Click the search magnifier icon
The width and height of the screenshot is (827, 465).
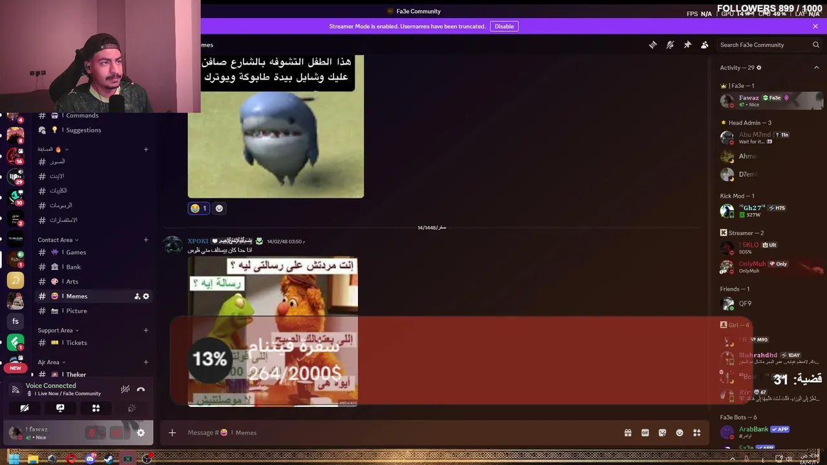point(816,45)
